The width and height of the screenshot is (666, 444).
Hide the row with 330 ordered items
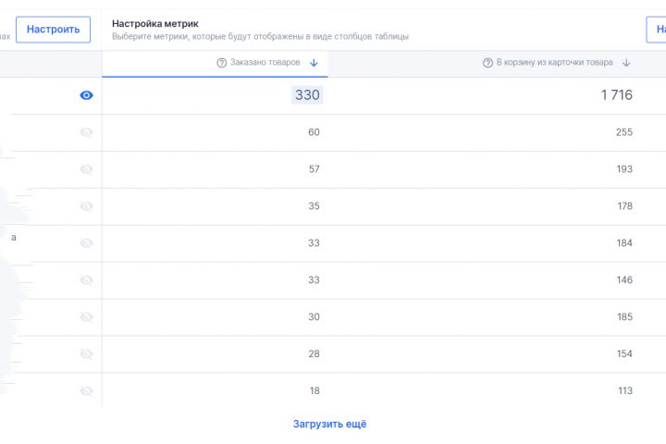[x=87, y=95]
